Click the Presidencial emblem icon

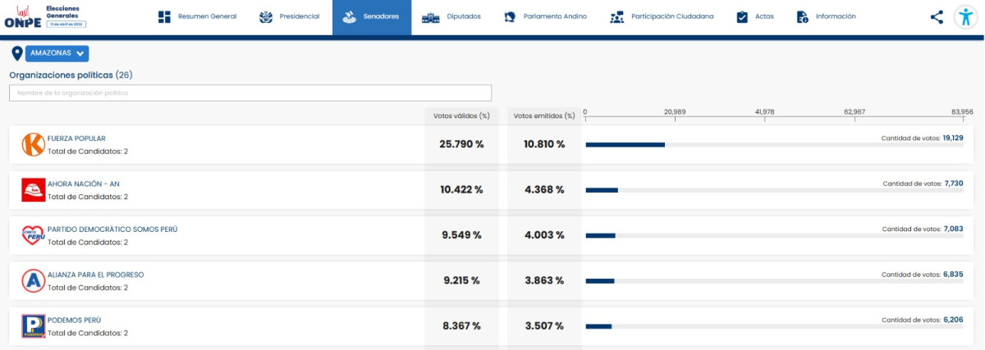pyautogui.click(x=266, y=16)
